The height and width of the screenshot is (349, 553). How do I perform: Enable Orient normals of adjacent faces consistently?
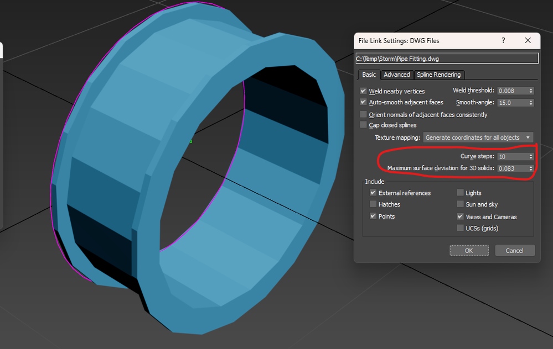coord(363,114)
